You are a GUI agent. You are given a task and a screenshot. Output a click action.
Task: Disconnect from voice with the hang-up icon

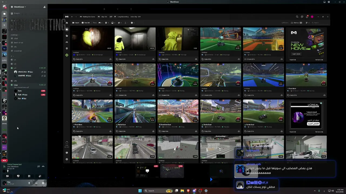43,167
